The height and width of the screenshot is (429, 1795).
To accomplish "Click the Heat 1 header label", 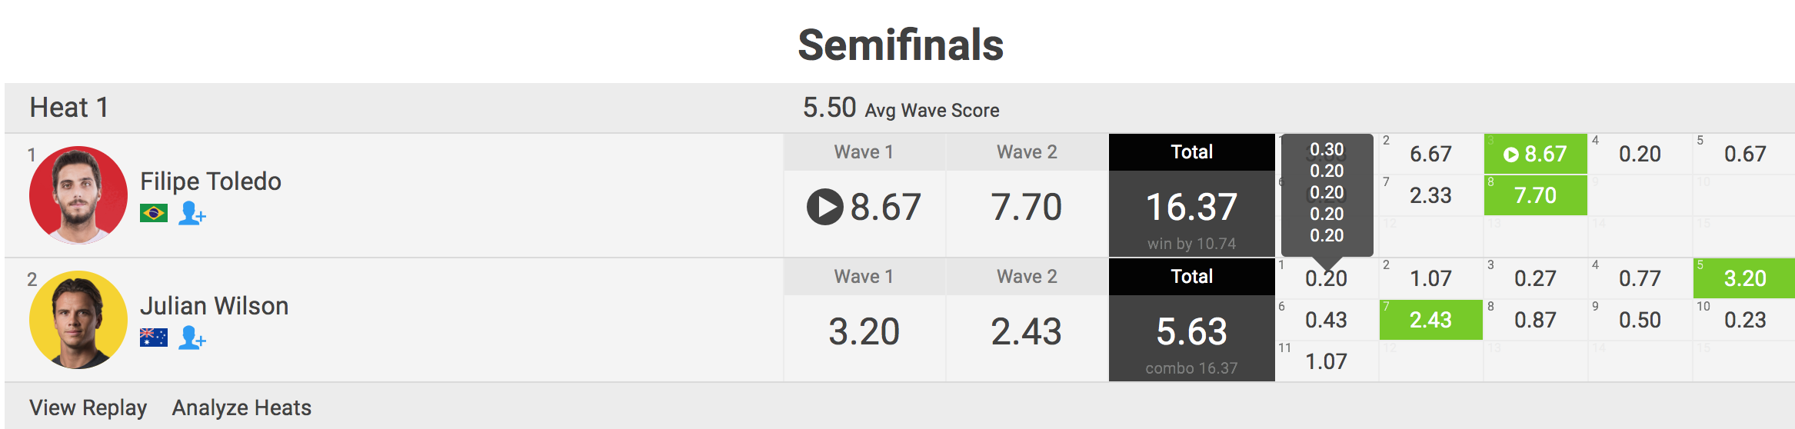I will [x=69, y=108].
